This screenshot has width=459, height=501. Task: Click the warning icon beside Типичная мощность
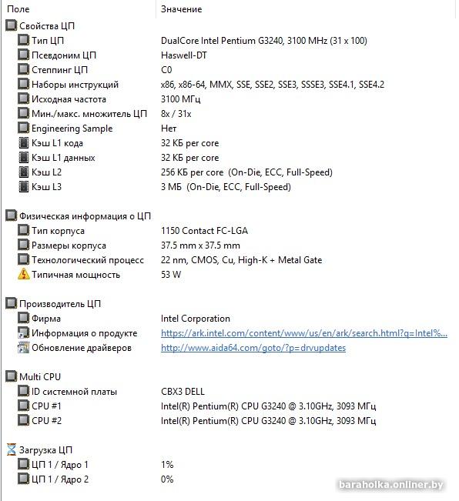(x=23, y=275)
